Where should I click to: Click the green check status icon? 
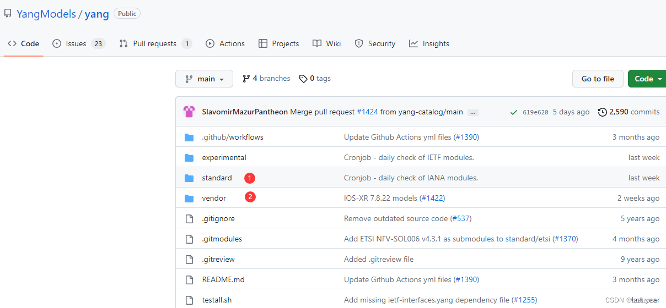coord(514,112)
